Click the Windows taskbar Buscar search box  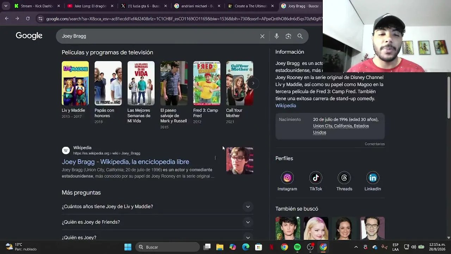[x=167, y=247]
